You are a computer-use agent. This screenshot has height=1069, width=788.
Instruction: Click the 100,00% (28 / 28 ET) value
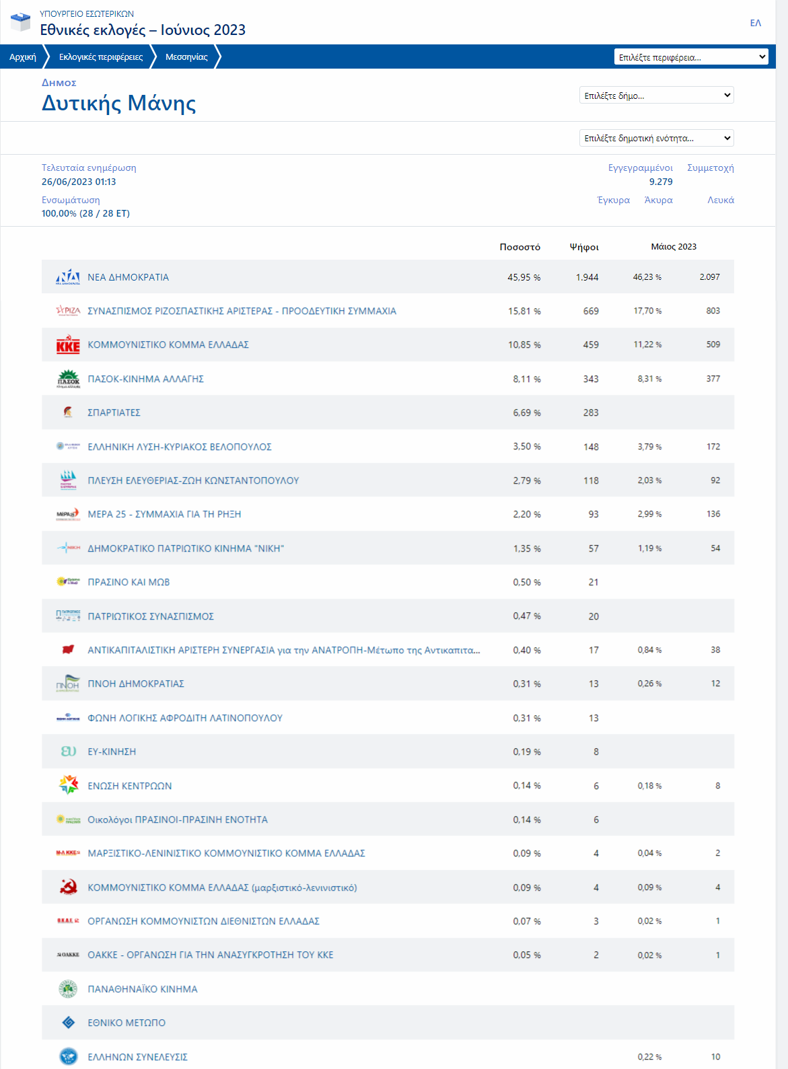point(85,213)
